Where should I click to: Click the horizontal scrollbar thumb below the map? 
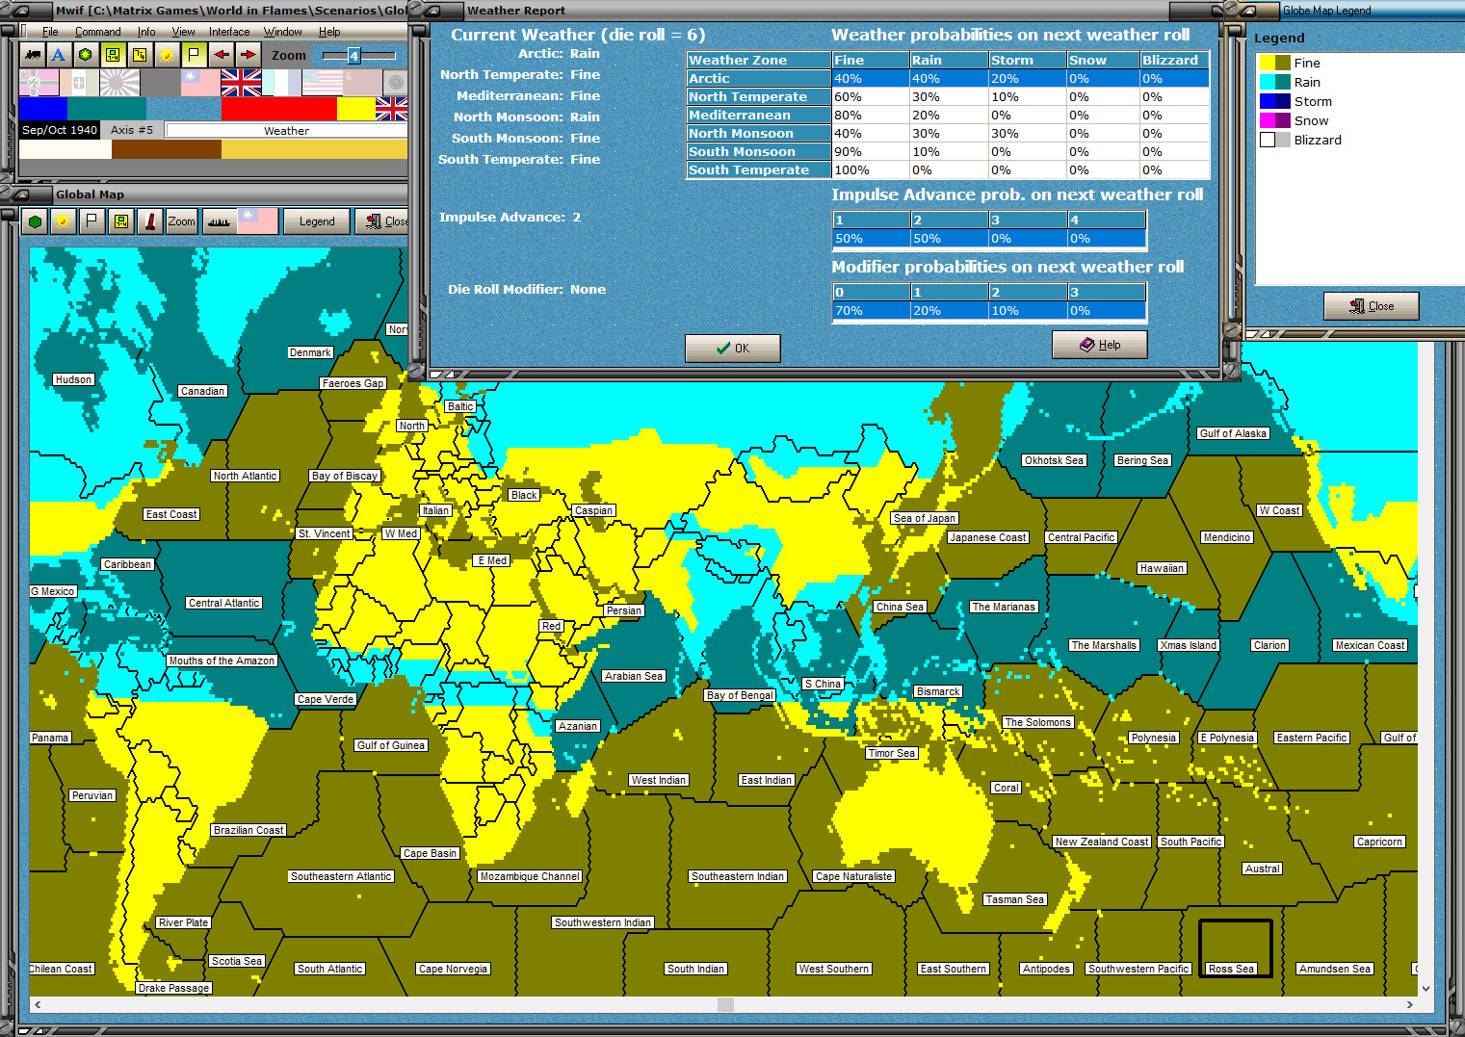pos(725,1004)
